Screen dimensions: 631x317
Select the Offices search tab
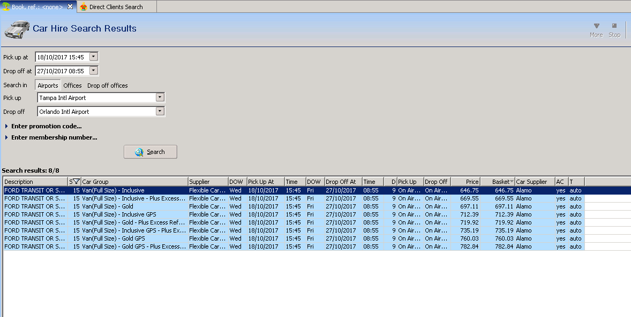coord(72,85)
